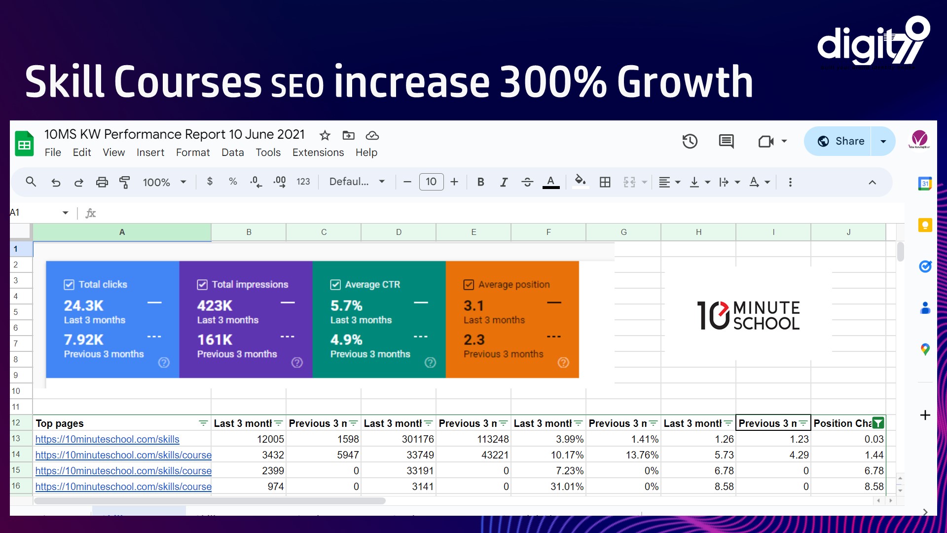Screen dimensions: 947x533
Task: Open the 10minuteschool.com/skills link
Action: tap(107, 439)
